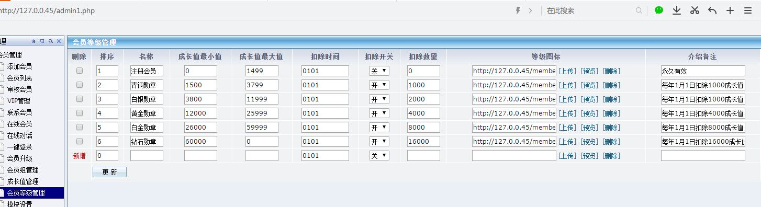Focus 成长值最小值 field containing 12000

click(200, 113)
